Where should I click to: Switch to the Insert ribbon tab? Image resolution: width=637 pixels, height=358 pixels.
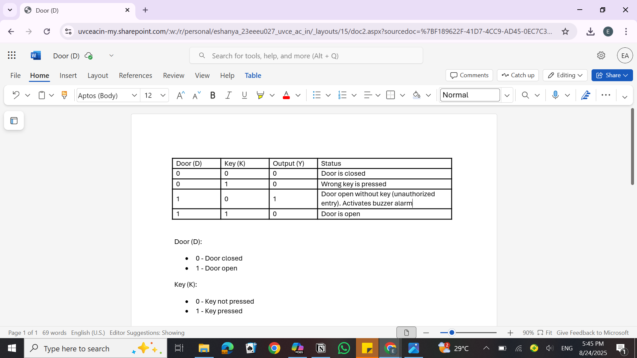tap(68, 75)
